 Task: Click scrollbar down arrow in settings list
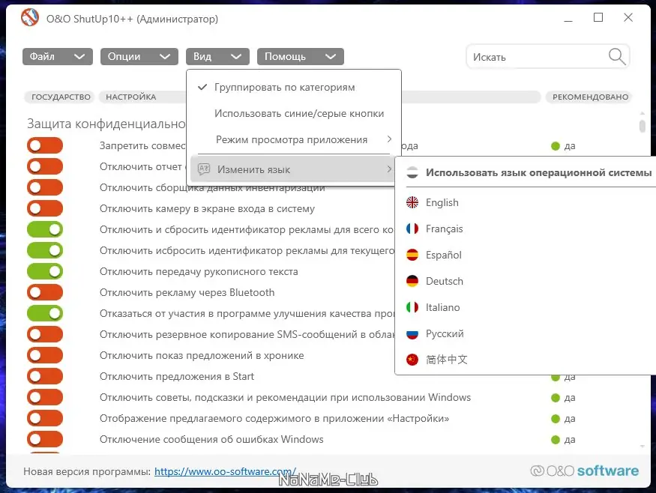pos(643,446)
